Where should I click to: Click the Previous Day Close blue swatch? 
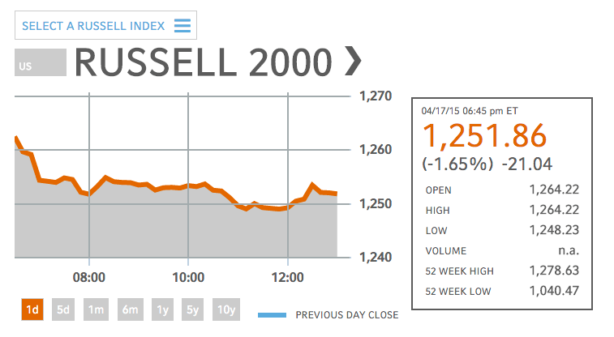coord(272,314)
